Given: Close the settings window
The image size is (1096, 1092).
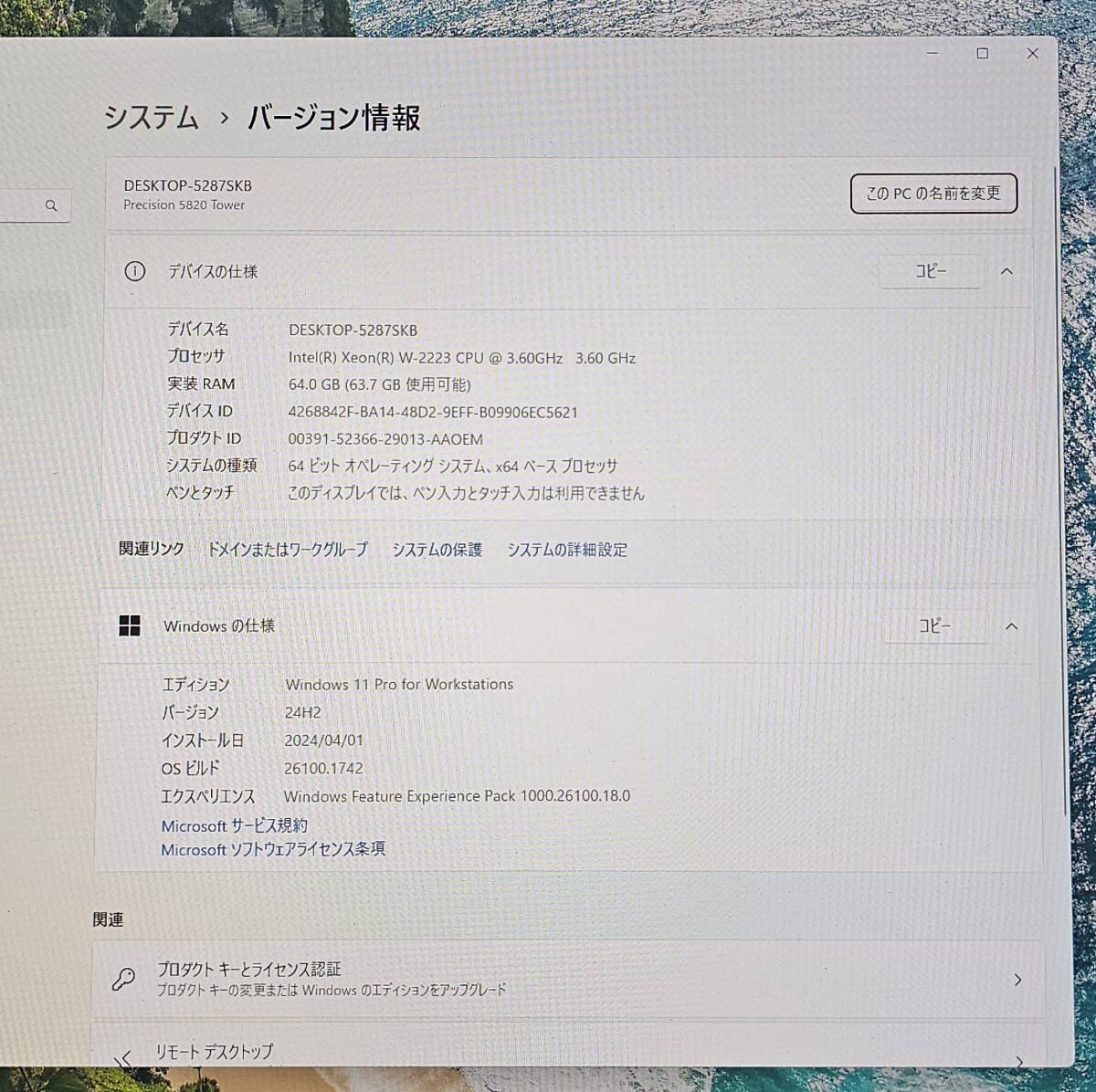Looking at the screenshot, I should click(1033, 53).
